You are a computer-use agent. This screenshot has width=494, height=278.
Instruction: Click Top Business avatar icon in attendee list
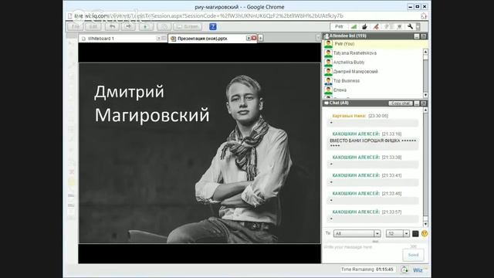coord(328,81)
